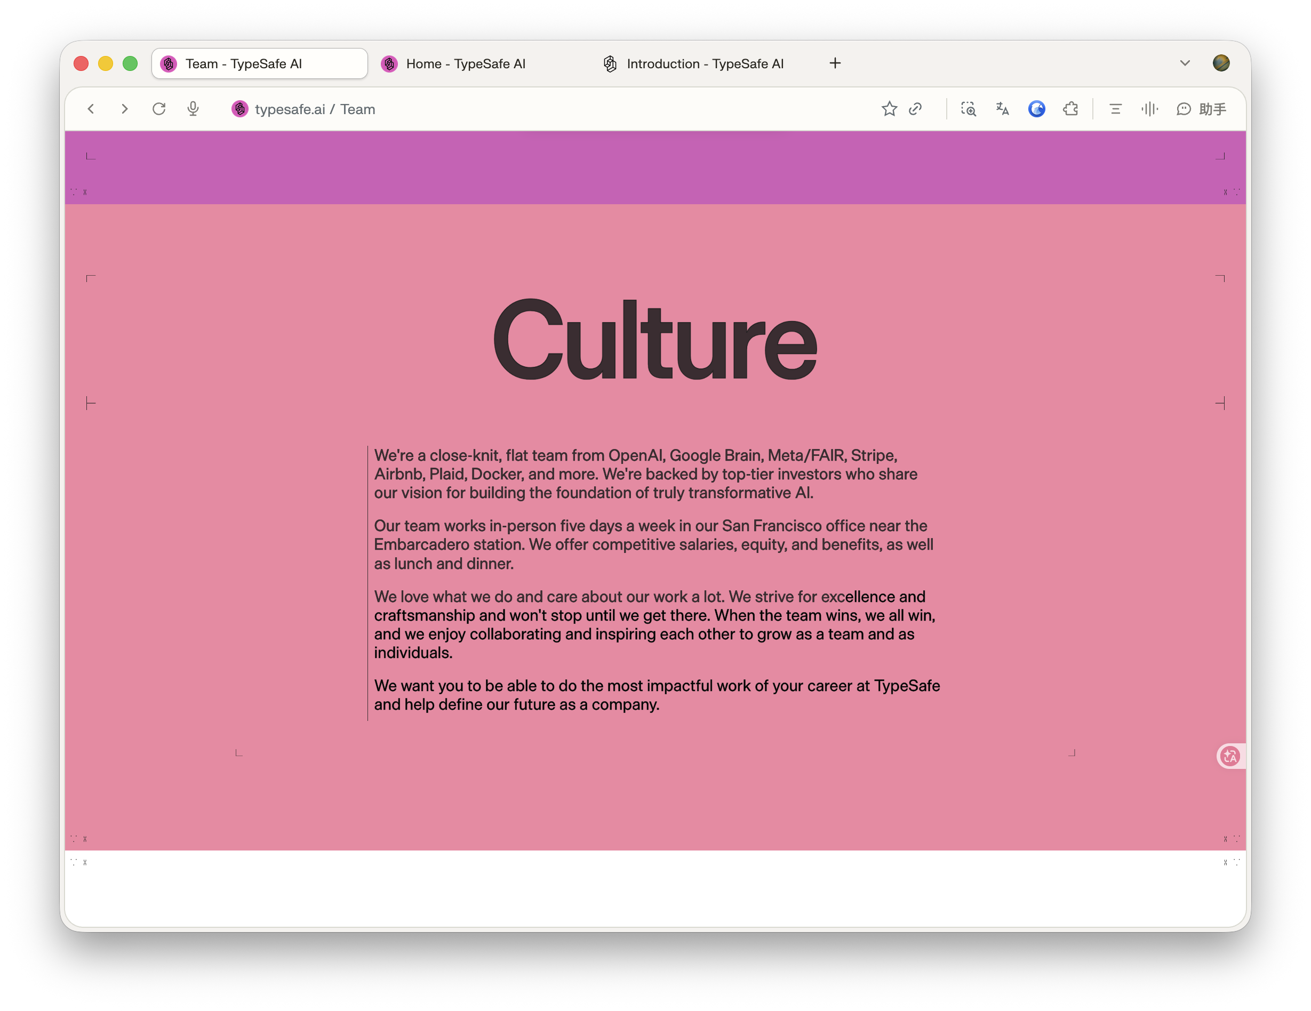This screenshot has width=1311, height=1011.
Task: Click the site favicon in address bar
Action: tap(240, 109)
